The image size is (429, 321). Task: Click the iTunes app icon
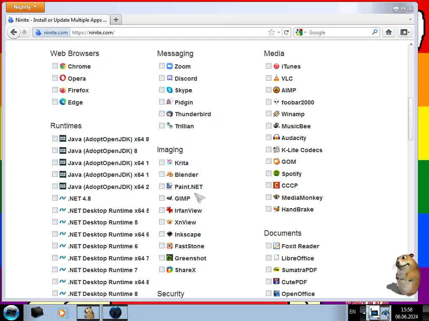pos(277,66)
